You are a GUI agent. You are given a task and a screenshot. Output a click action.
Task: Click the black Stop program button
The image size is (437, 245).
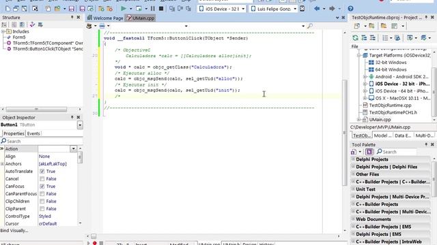(x=161, y=9)
